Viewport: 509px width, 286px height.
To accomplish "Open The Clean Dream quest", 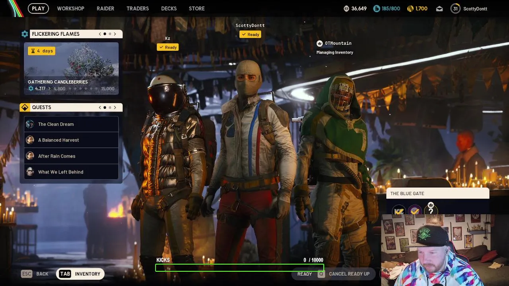I will (71, 124).
